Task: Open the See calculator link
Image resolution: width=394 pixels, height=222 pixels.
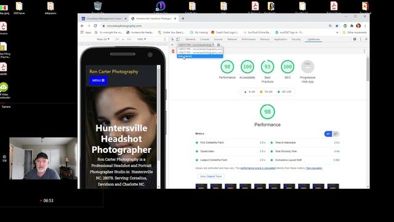Action: [314, 168]
